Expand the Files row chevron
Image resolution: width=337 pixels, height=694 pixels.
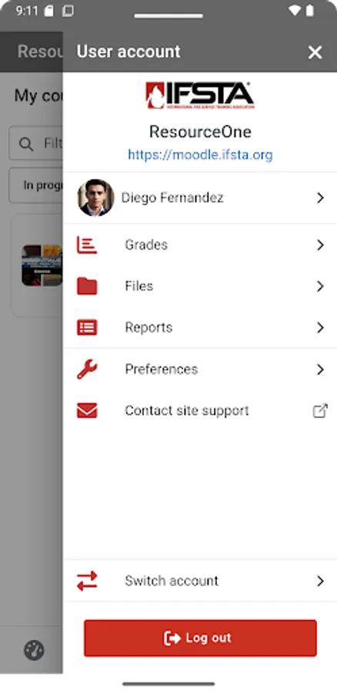pyautogui.click(x=321, y=286)
